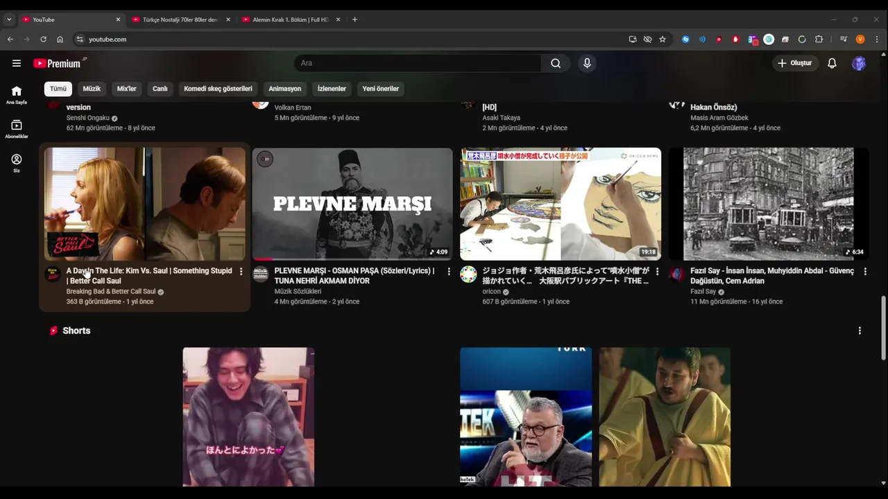Image resolution: width=888 pixels, height=499 pixels.
Task: Select Komedi skeç gösterileri chip
Action: pos(218,89)
